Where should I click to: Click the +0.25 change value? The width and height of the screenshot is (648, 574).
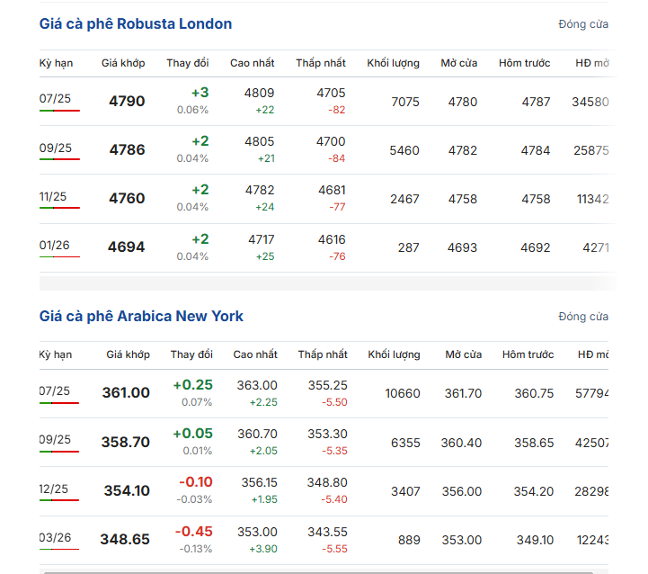click(x=192, y=385)
